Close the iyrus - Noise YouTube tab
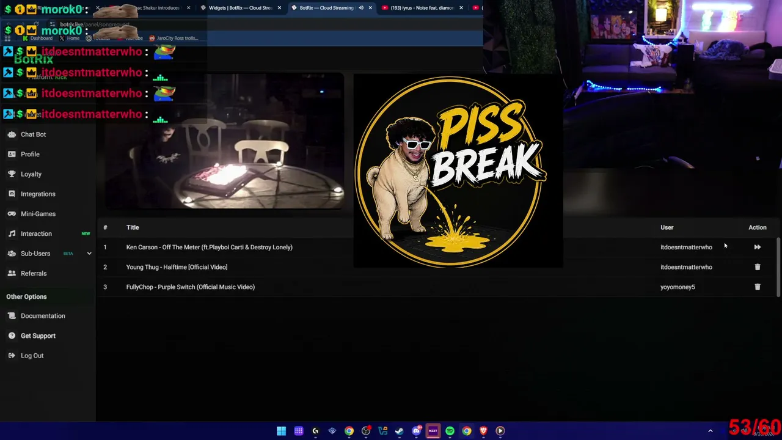Screen dimensions: 782x440 point(461,8)
